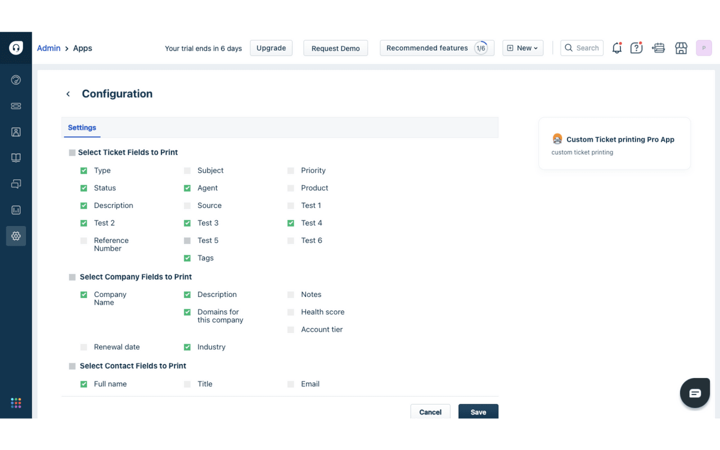Open the chat widget bubble
Screen dimensions: 720x450
[x=695, y=393]
